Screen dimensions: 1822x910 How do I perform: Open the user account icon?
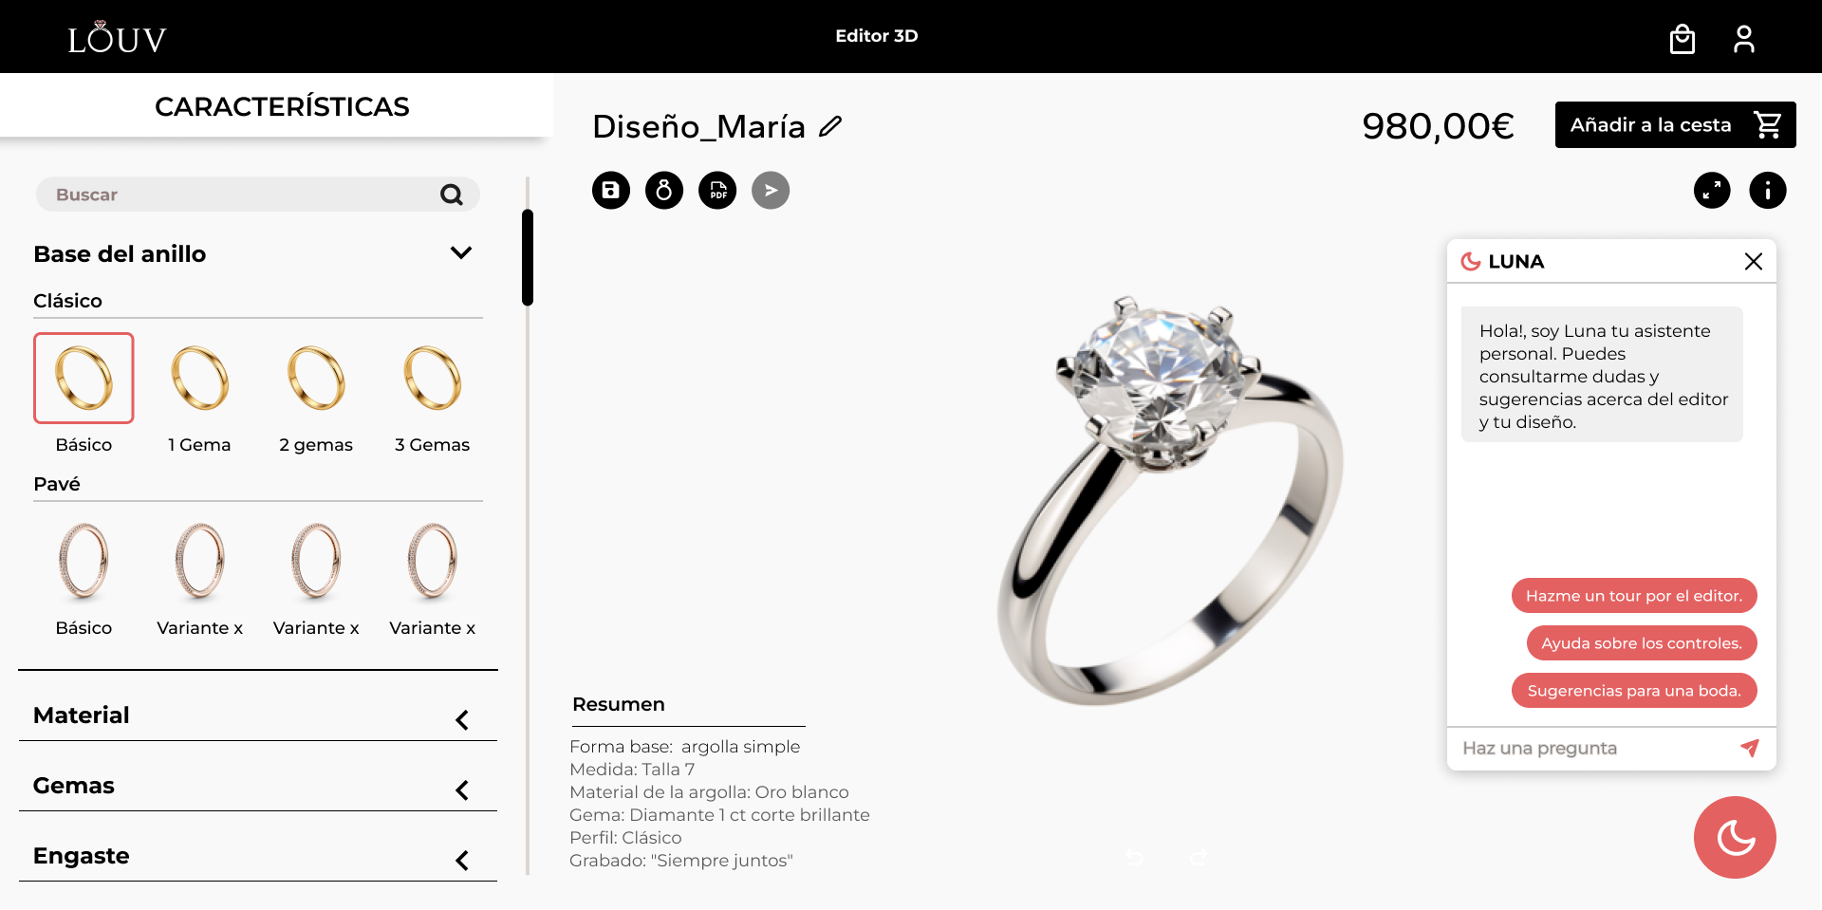1744,39
